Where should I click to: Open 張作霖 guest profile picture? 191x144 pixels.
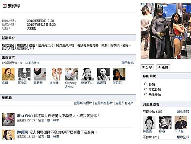point(24,74)
